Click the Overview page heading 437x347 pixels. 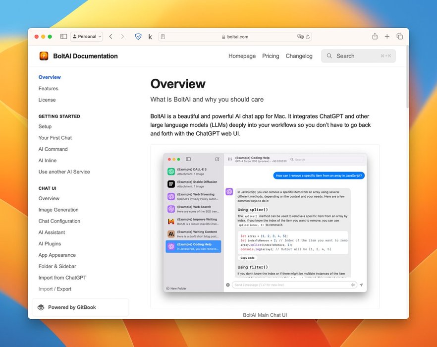click(x=178, y=84)
